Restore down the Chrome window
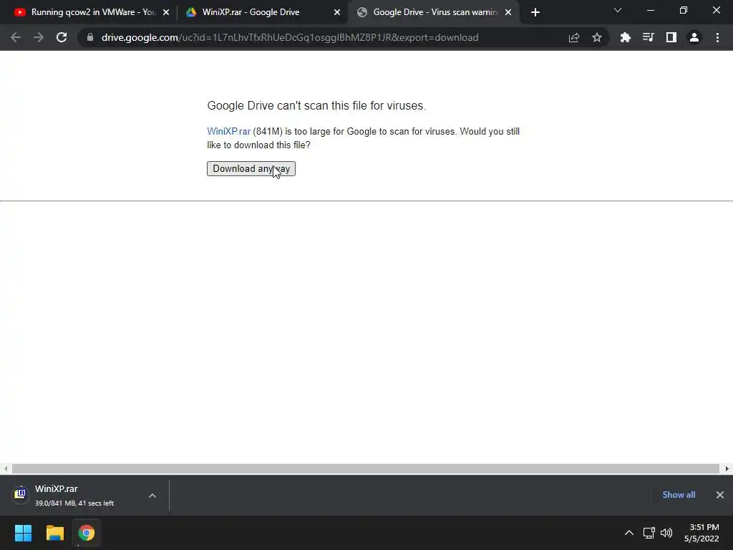The height and width of the screenshot is (550, 733). (x=684, y=10)
